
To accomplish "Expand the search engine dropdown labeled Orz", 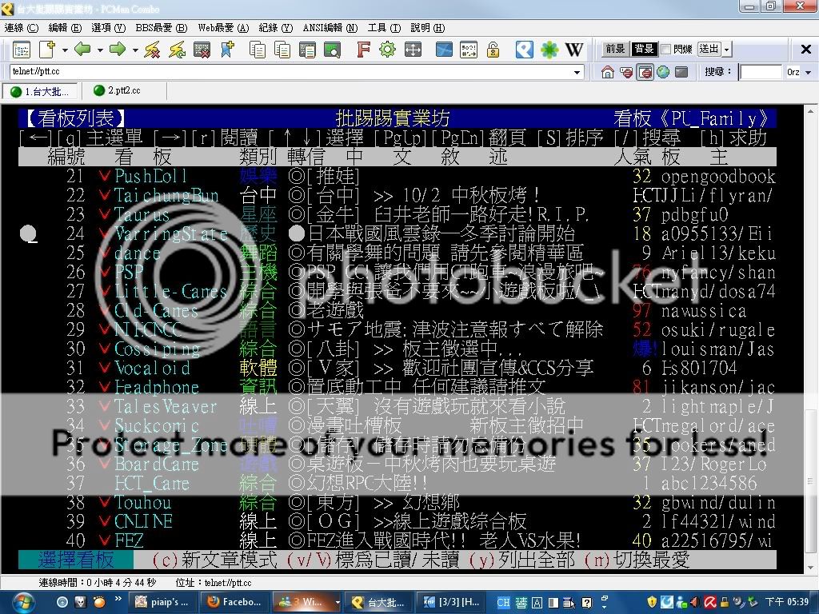I will click(809, 72).
